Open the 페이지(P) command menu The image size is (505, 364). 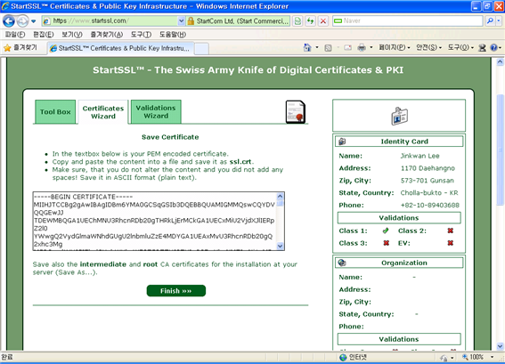tap(395, 48)
